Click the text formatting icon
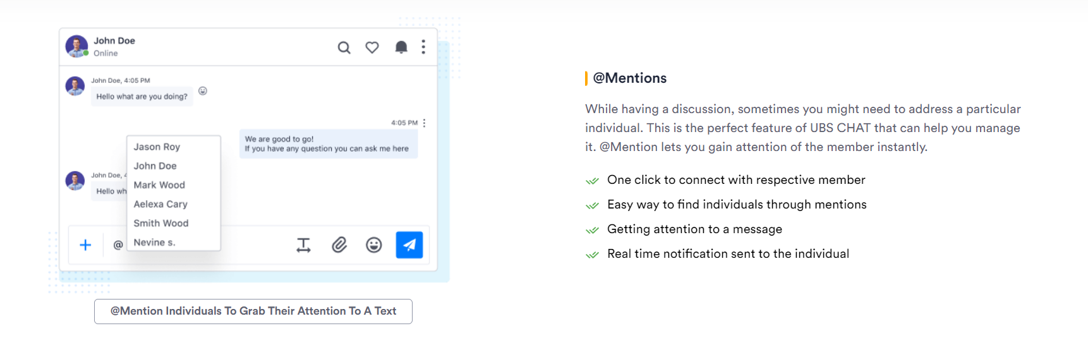The image size is (1088, 345). [304, 245]
